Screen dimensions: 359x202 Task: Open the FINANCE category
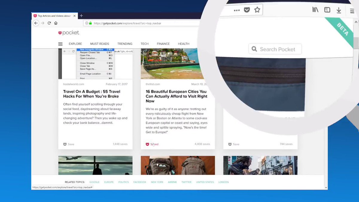tap(163, 44)
